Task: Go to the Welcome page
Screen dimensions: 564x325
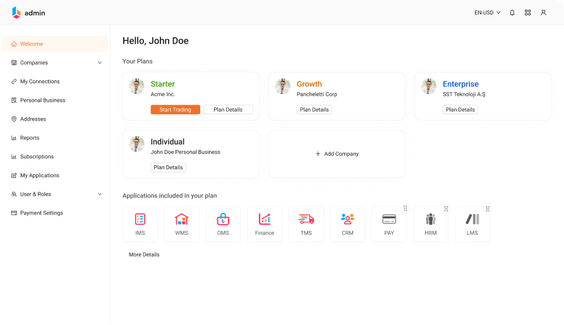Action: pyautogui.click(x=55, y=44)
